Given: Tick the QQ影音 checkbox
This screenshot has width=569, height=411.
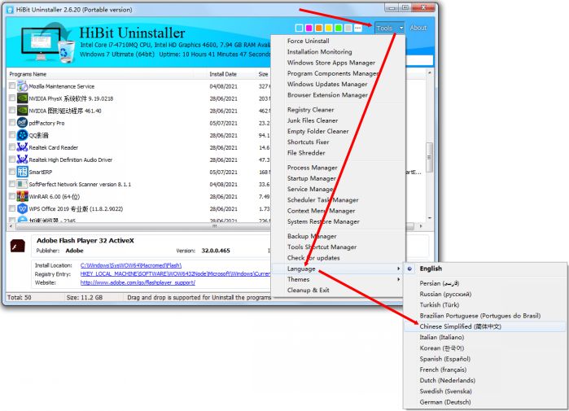Looking at the screenshot, I should pyautogui.click(x=12, y=134).
